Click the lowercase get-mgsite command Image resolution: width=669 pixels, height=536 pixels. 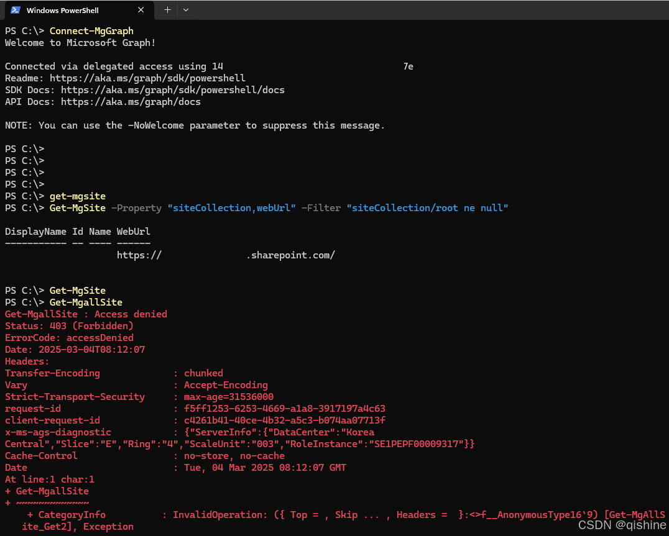pos(78,196)
